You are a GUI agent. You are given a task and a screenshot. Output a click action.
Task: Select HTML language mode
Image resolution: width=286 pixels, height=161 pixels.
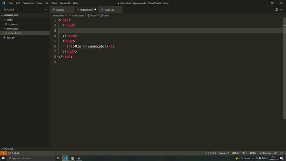pyautogui.click(x=253, y=153)
